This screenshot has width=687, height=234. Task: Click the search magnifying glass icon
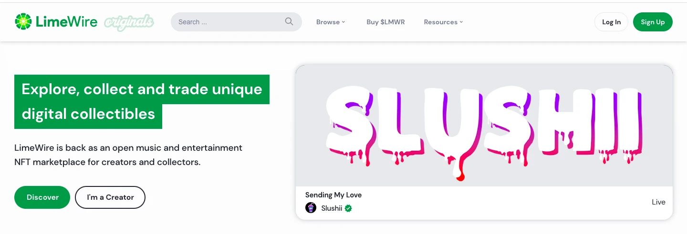coord(289,21)
